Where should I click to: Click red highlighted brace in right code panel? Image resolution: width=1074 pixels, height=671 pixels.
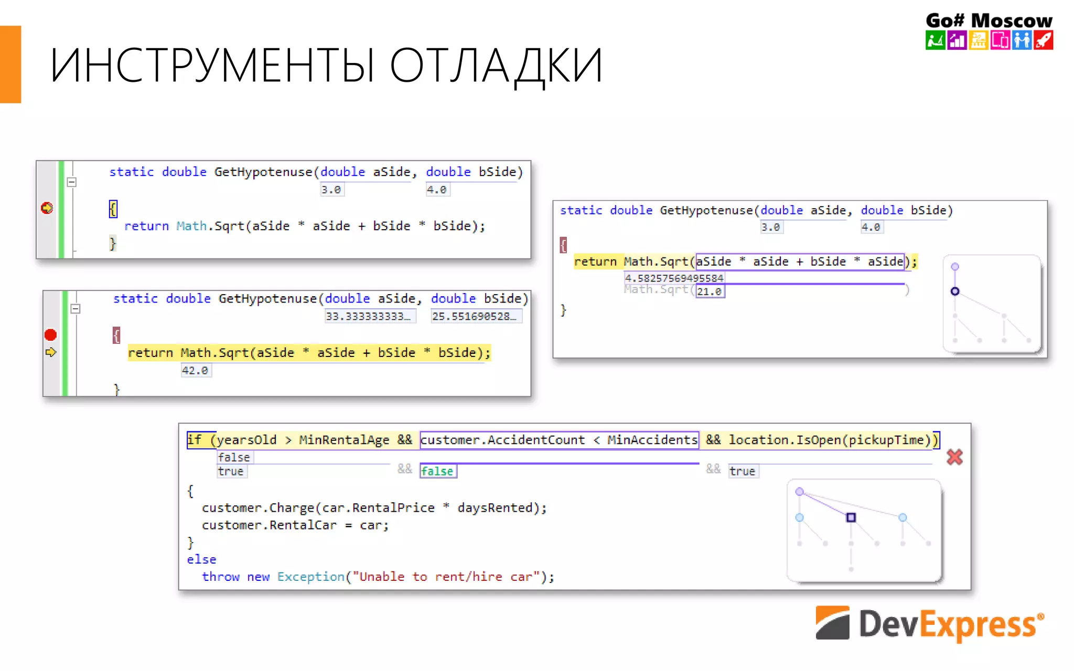tap(563, 245)
